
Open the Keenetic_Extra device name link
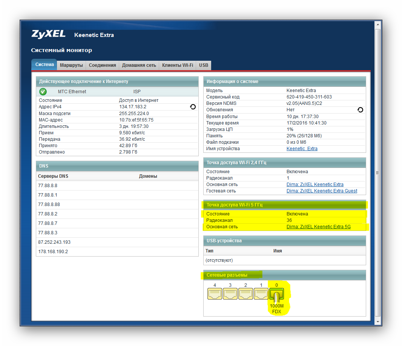(302, 149)
